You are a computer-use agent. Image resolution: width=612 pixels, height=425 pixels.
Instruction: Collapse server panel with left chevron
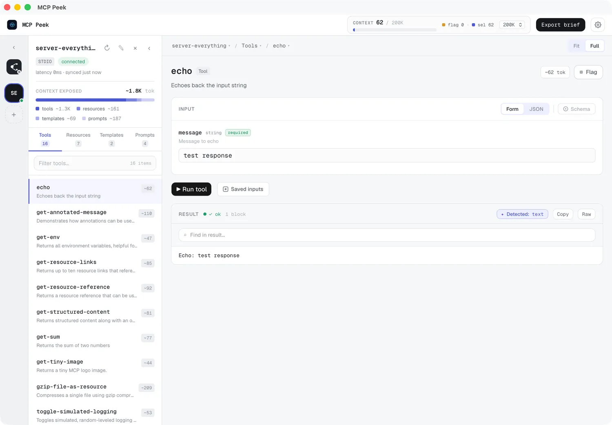coord(149,48)
